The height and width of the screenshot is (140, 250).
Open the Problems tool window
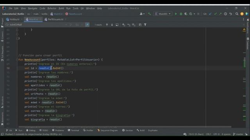tap(58, 130)
